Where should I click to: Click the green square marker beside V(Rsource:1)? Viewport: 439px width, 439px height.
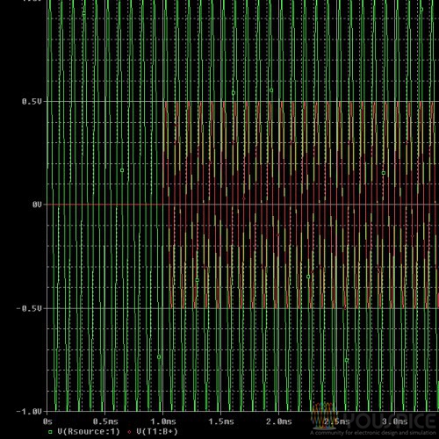point(50,432)
